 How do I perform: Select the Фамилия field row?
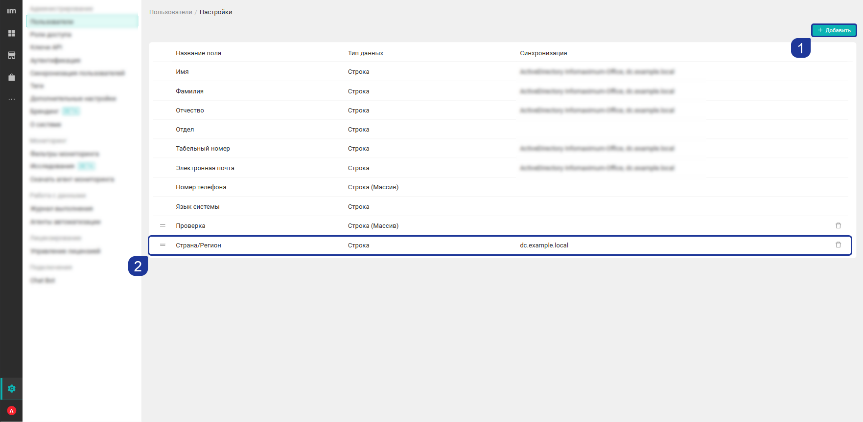pyautogui.click(x=500, y=91)
